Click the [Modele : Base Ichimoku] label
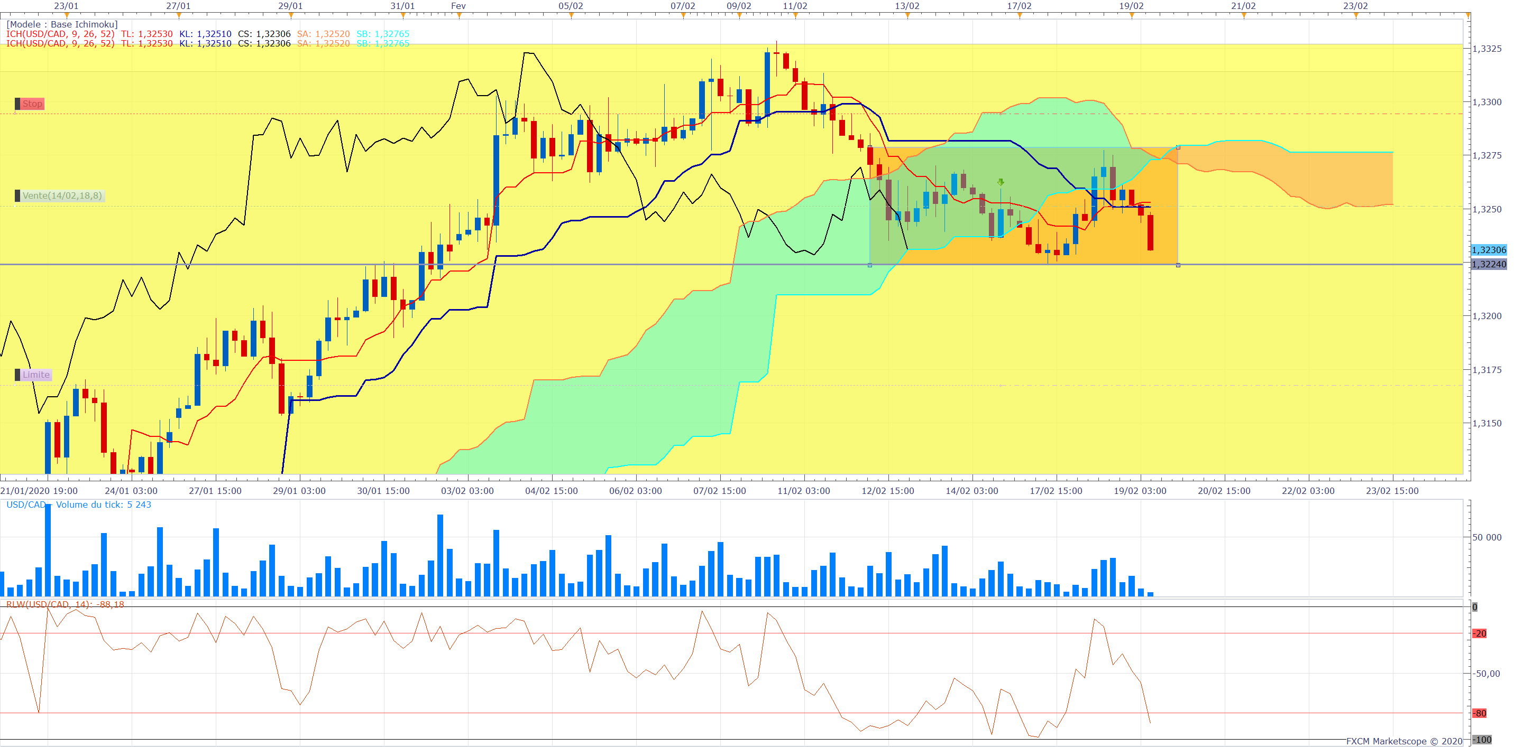The image size is (1514, 747). (62, 25)
